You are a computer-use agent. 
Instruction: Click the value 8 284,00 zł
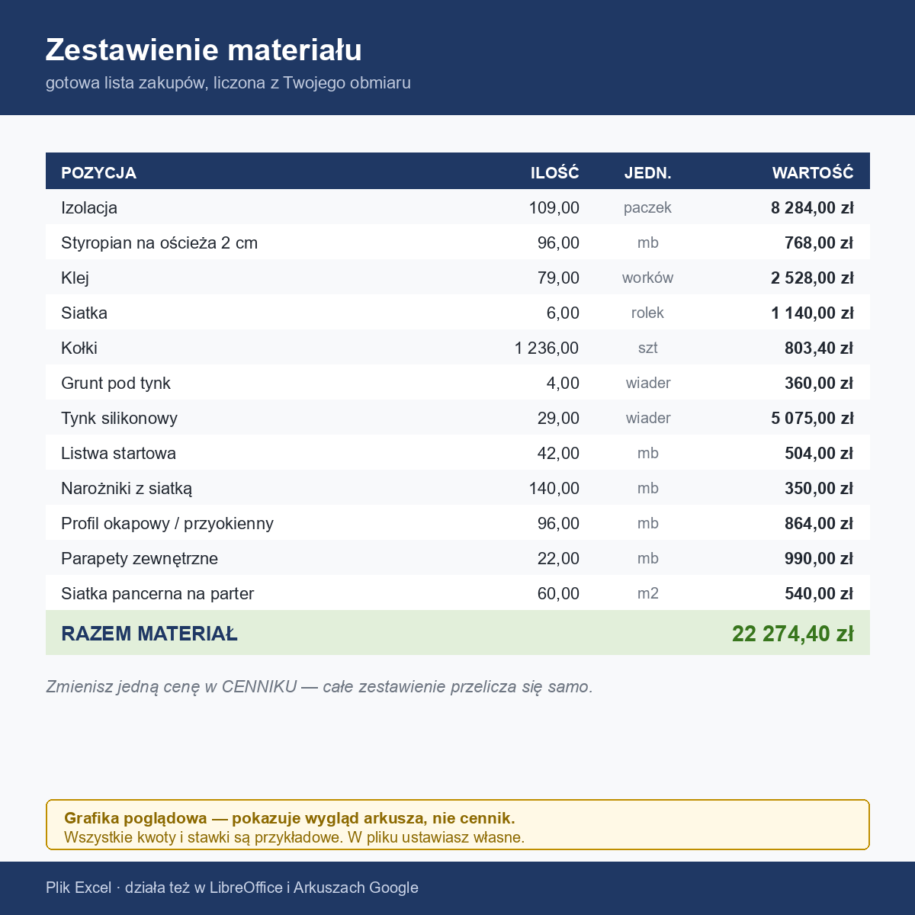point(812,207)
